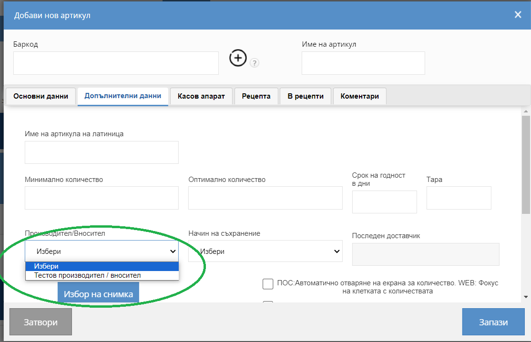Open the В рецепти tab

[306, 96]
